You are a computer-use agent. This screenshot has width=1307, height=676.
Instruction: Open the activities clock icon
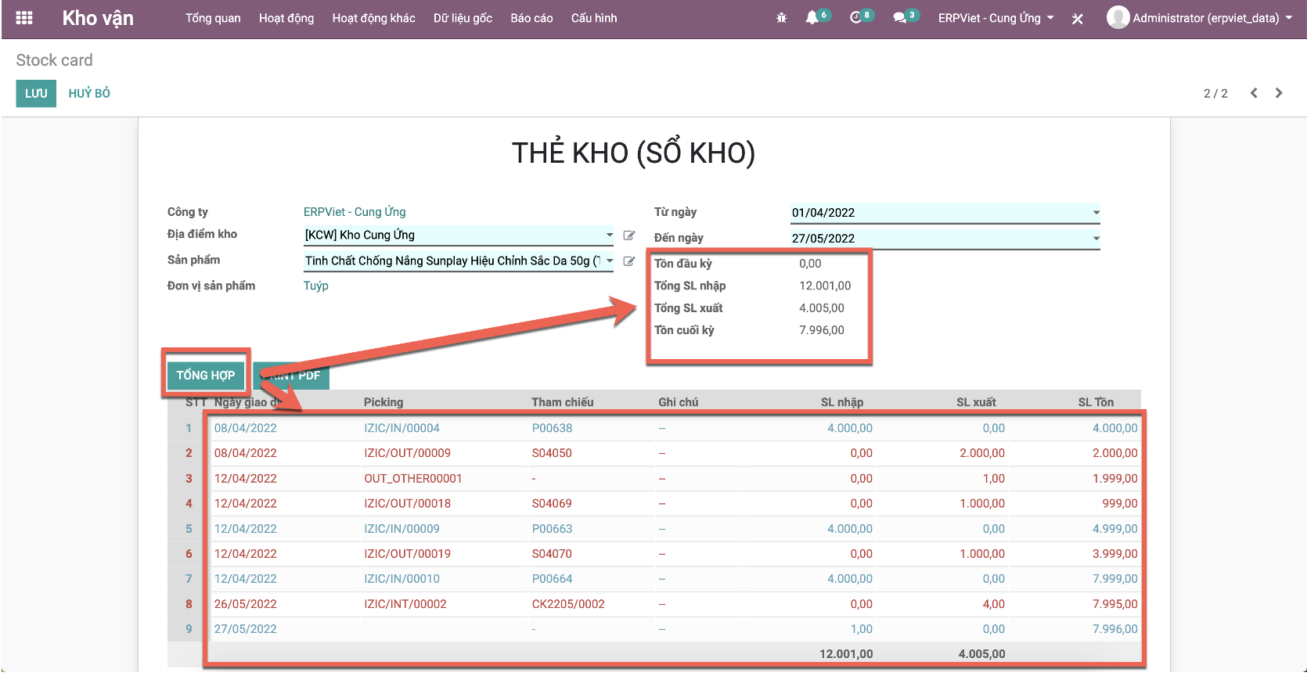click(x=856, y=18)
